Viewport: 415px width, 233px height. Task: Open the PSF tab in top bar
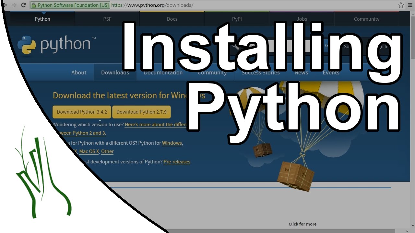point(107,19)
